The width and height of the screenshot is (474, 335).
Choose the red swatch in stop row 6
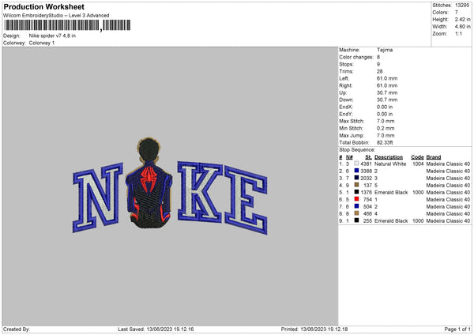click(x=357, y=199)
